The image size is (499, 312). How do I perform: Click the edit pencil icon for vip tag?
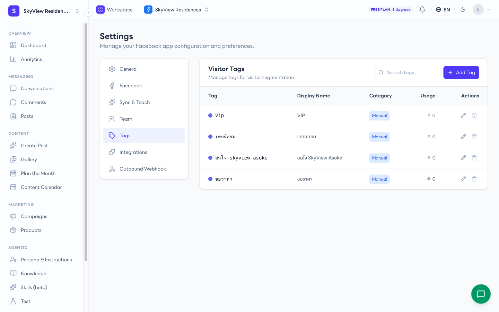463,115
